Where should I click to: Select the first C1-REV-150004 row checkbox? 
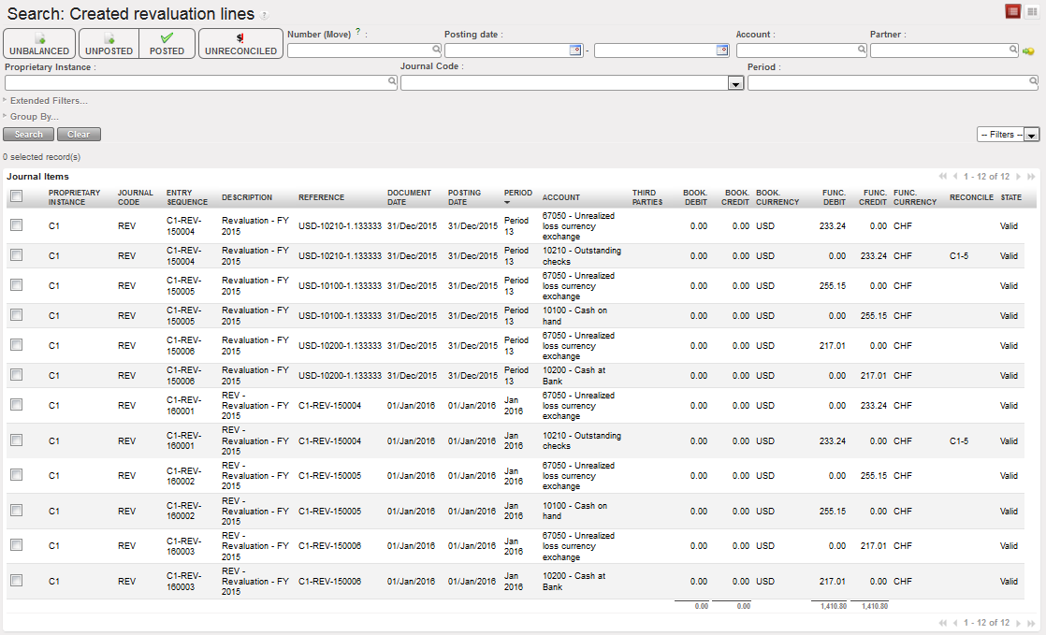click(16, 225)
